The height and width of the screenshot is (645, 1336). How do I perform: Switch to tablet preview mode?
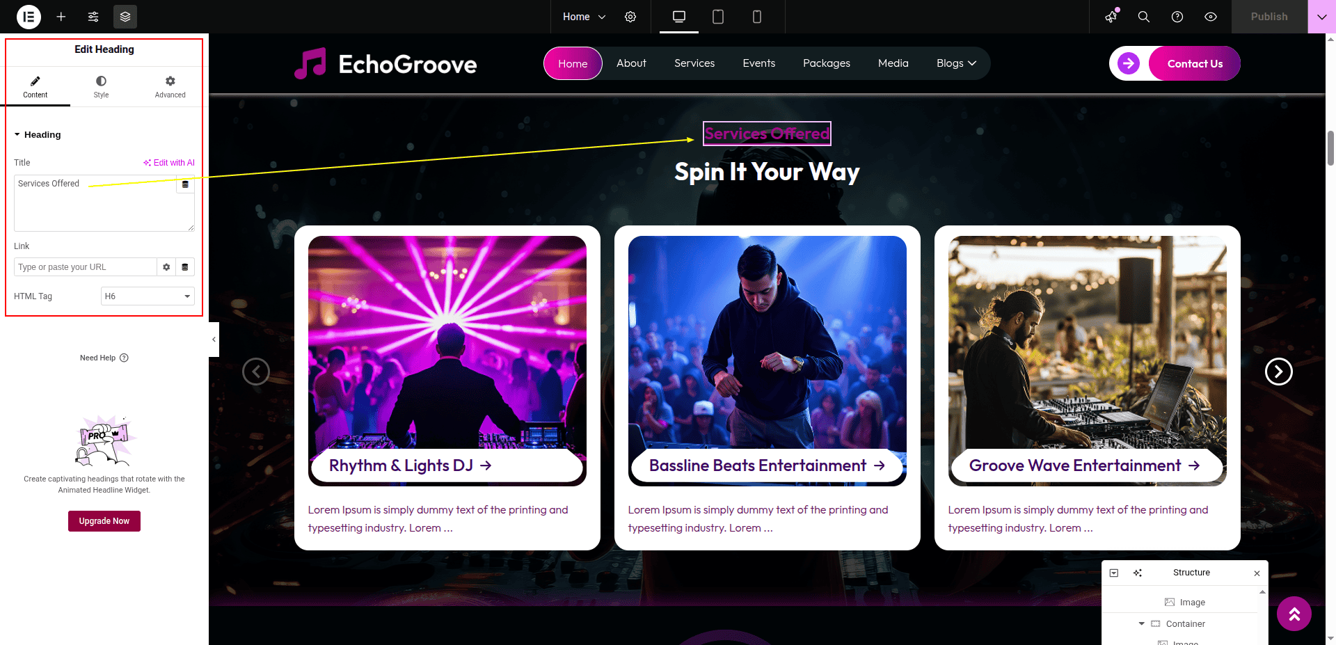point(718,17)
